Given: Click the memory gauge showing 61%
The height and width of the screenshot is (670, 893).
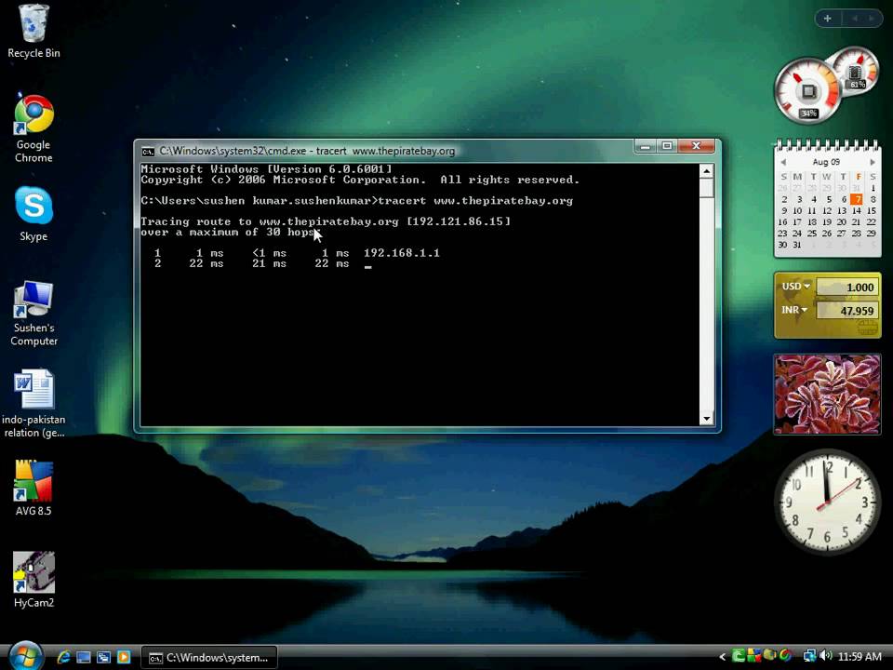Looking at the screenshot, I should [x=854, y=72].
